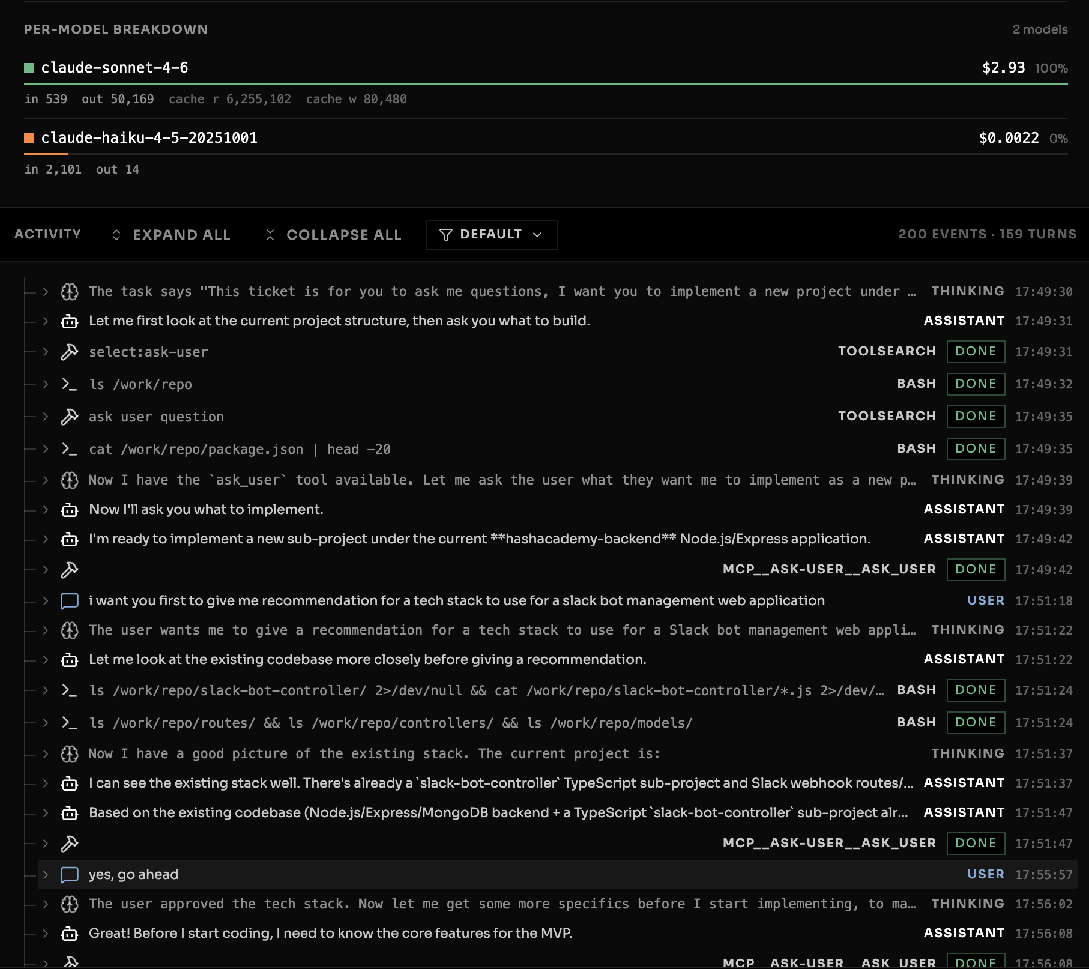Click Expand All in the activity bar
The width and height of the screenshot is (1089, 969).
[x=171, y=235]
